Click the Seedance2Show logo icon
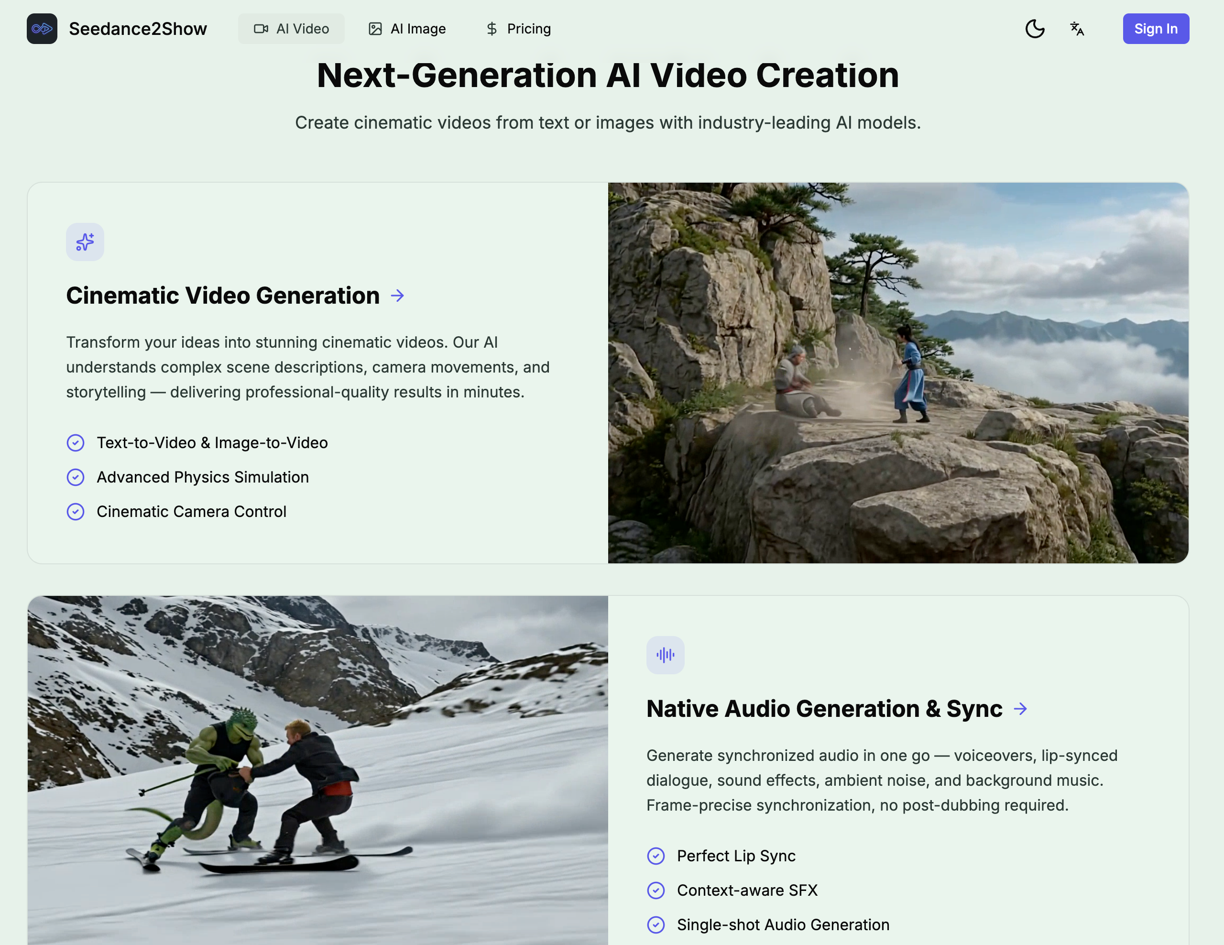Viewport: 1224px width, 945px height. click(42, 29)
